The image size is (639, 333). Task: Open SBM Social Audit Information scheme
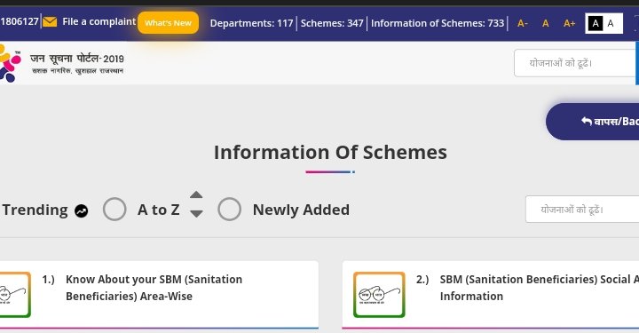(540, 288)
